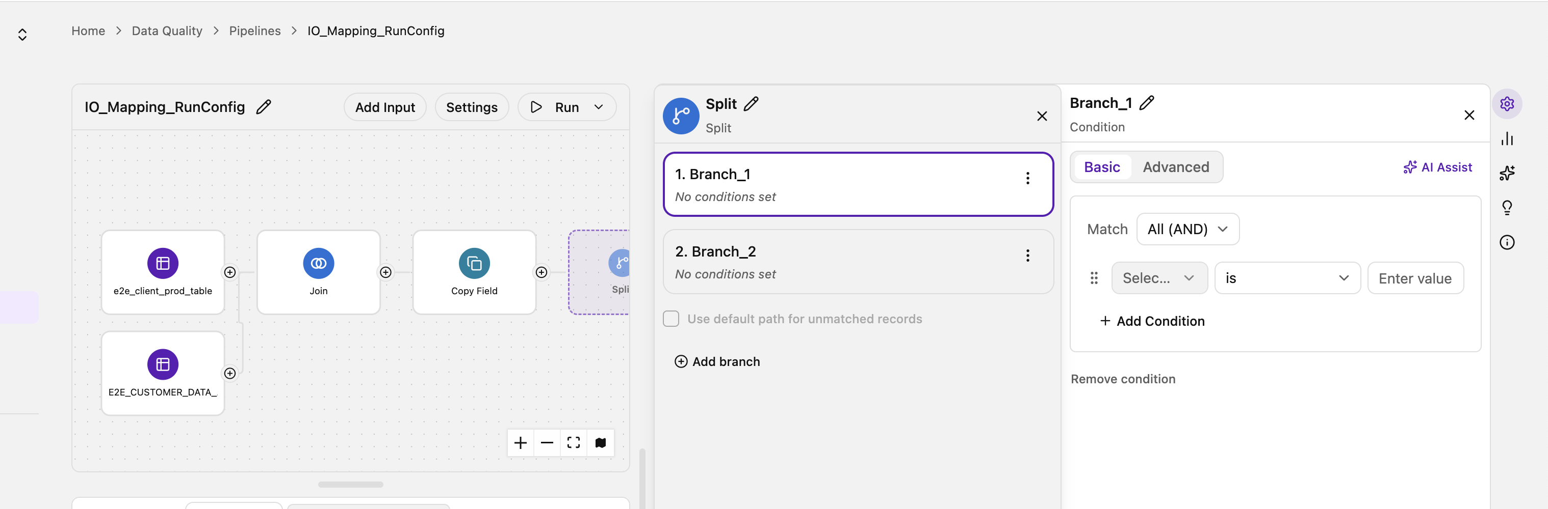The height and width of the screenshot is (509, 1548).
Task: Edit pipeline name IO_Mapping_RunConfig pencil icon
Action: pyautogui.click(x=263, y=107)
